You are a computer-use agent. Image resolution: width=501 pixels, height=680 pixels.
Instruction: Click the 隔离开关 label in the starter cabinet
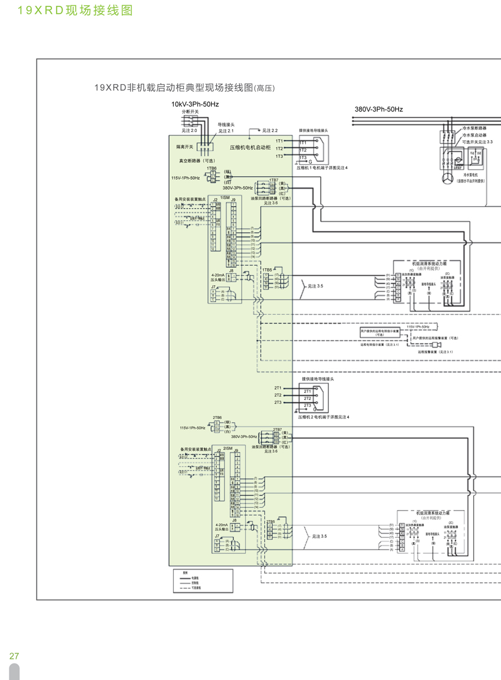184,147
